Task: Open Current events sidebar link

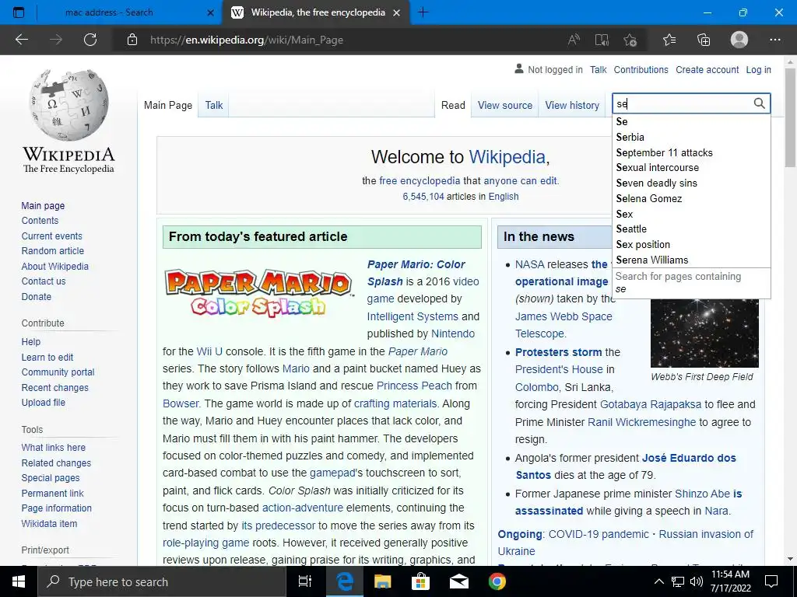Action: point(52,236)
